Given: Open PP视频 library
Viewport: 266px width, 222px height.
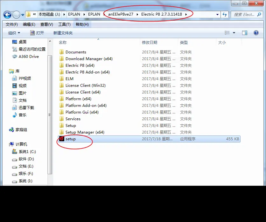Looking at the screenshot, I should pyautogui.click(x=22, y=78).
